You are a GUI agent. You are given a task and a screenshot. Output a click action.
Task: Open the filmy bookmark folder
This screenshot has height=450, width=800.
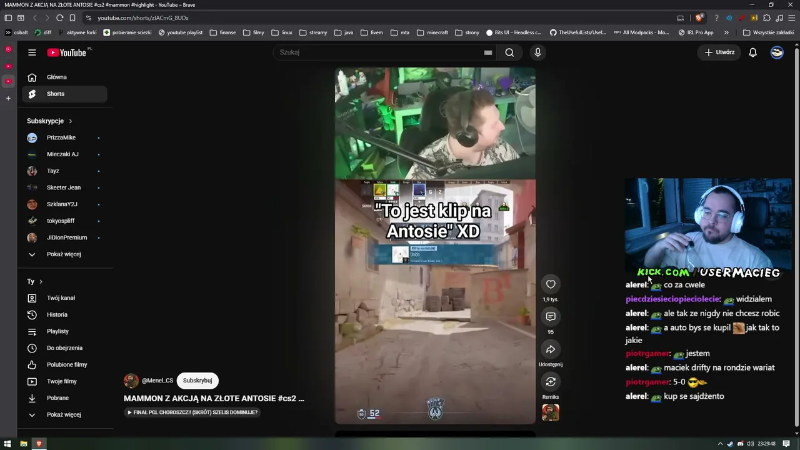pos(253,32)
